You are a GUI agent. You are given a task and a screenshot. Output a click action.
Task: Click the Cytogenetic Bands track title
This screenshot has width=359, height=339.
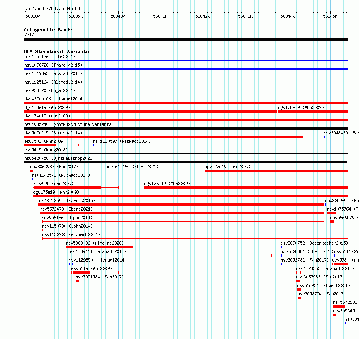[x=48, y=30]
